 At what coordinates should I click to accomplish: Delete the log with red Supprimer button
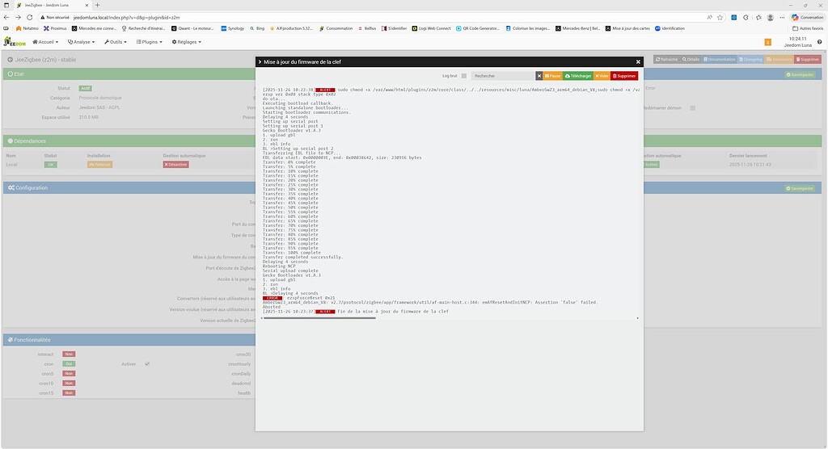click(x=624, y=76)
